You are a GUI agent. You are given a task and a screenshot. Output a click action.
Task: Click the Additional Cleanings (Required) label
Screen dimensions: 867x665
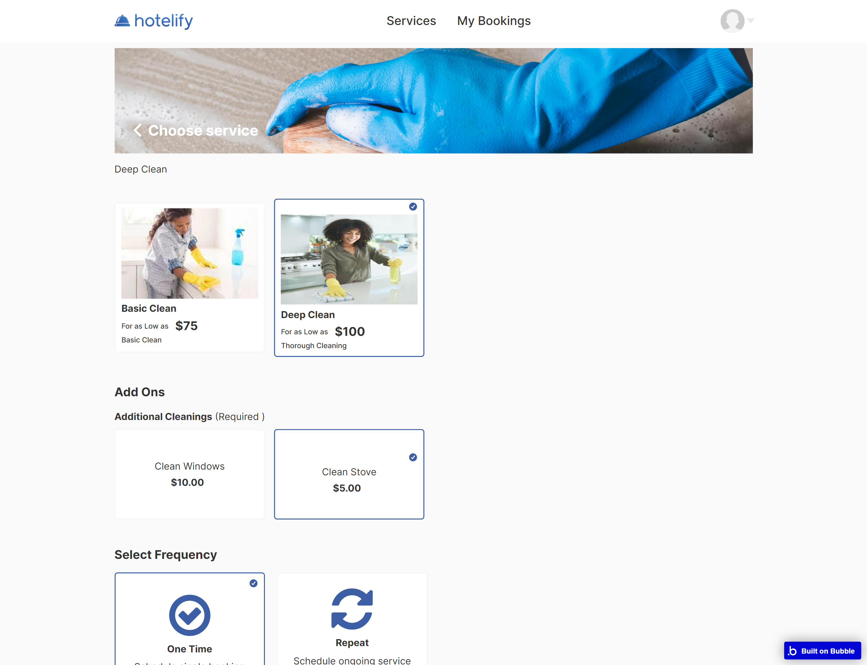pyautogui.click(x=189, y=416)
